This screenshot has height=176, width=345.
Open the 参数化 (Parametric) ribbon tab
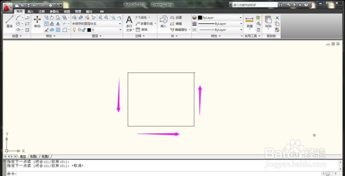[x=54, y=12]
